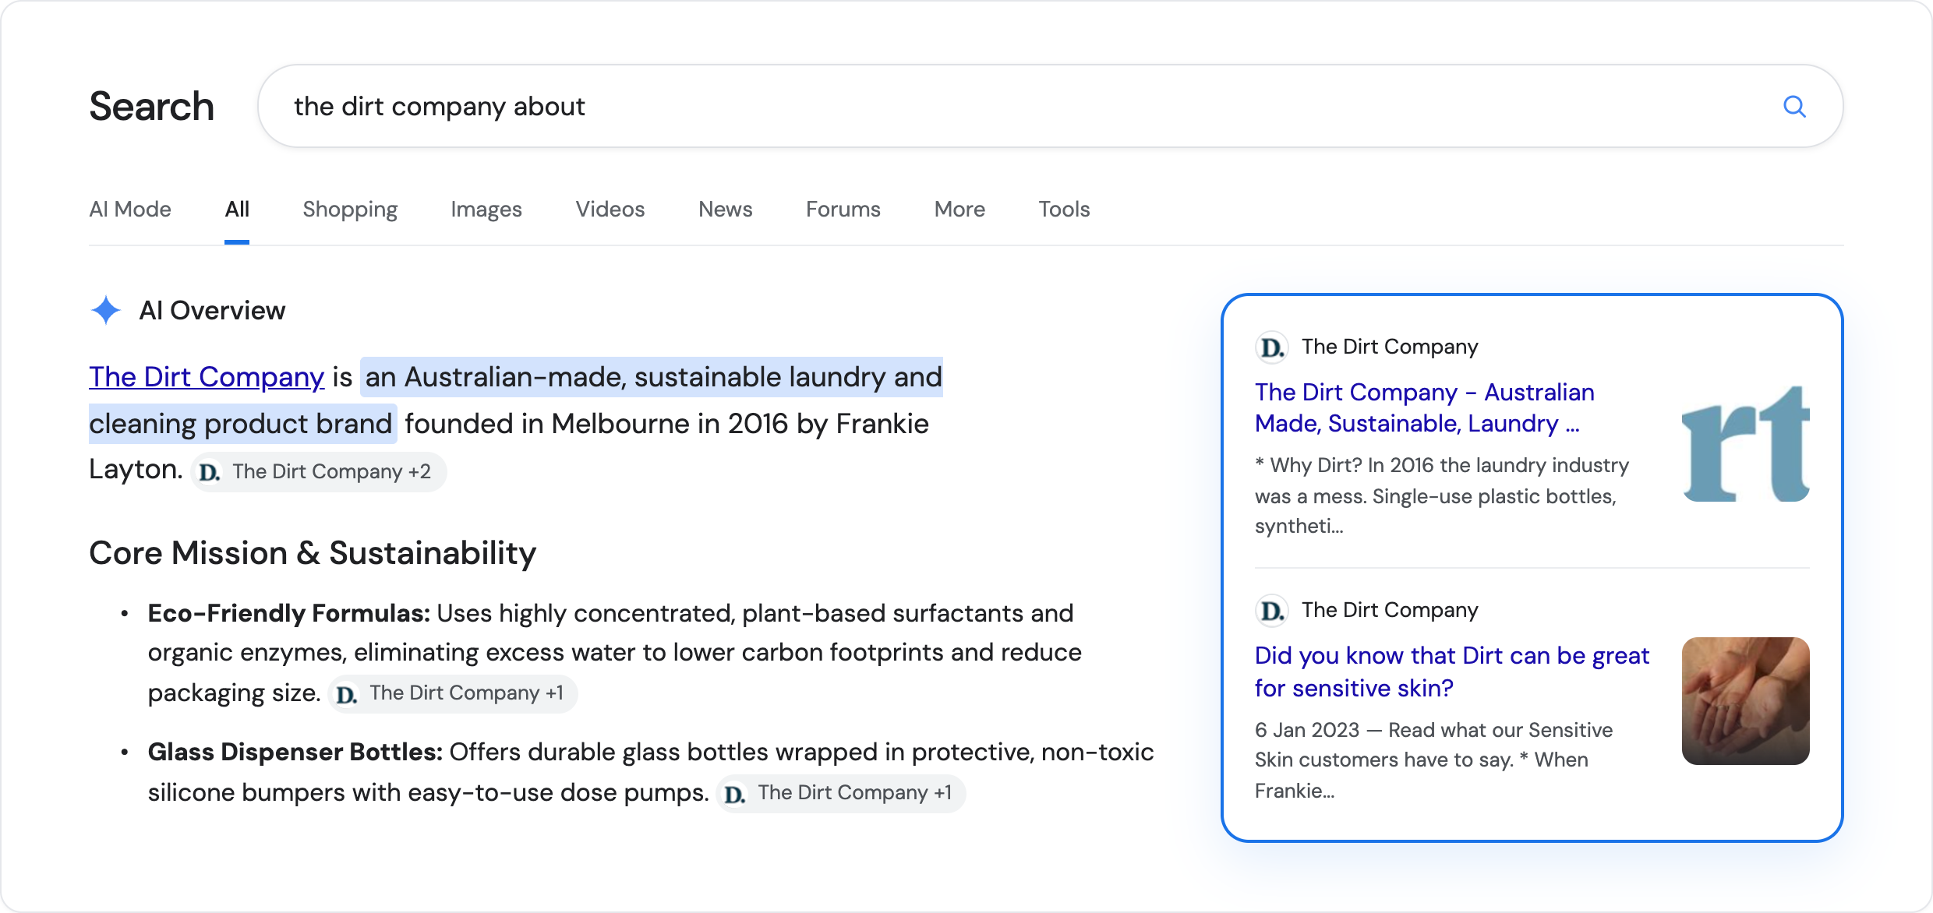Open the Videos tab

point(610,209)
